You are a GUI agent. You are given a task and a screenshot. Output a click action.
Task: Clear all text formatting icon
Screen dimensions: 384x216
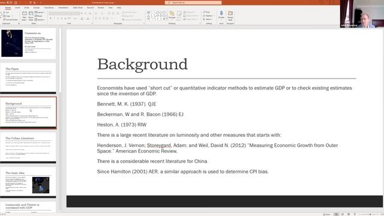[90, 13]
